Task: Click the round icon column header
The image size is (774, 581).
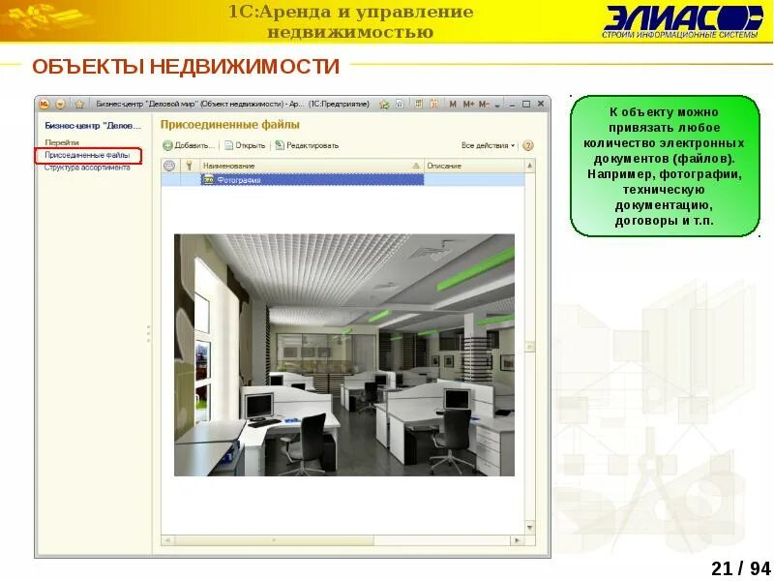Action: pos(169,166)
